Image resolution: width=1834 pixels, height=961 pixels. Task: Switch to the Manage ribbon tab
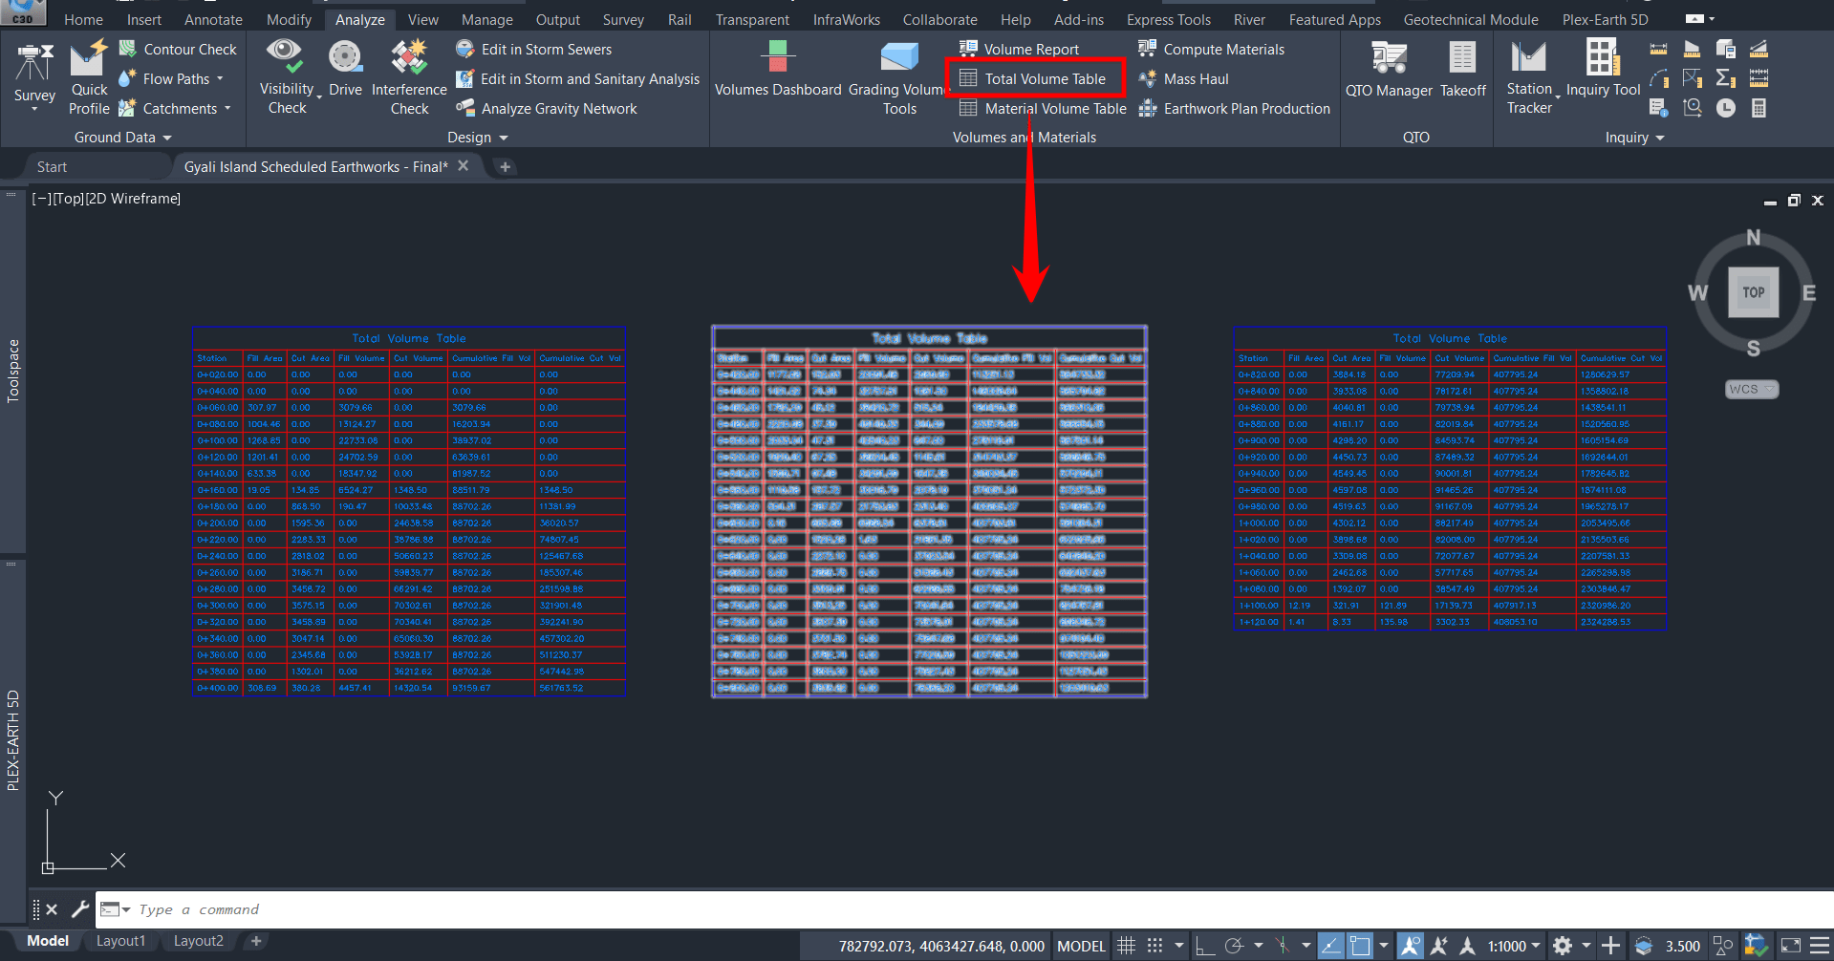coord(486,18)
